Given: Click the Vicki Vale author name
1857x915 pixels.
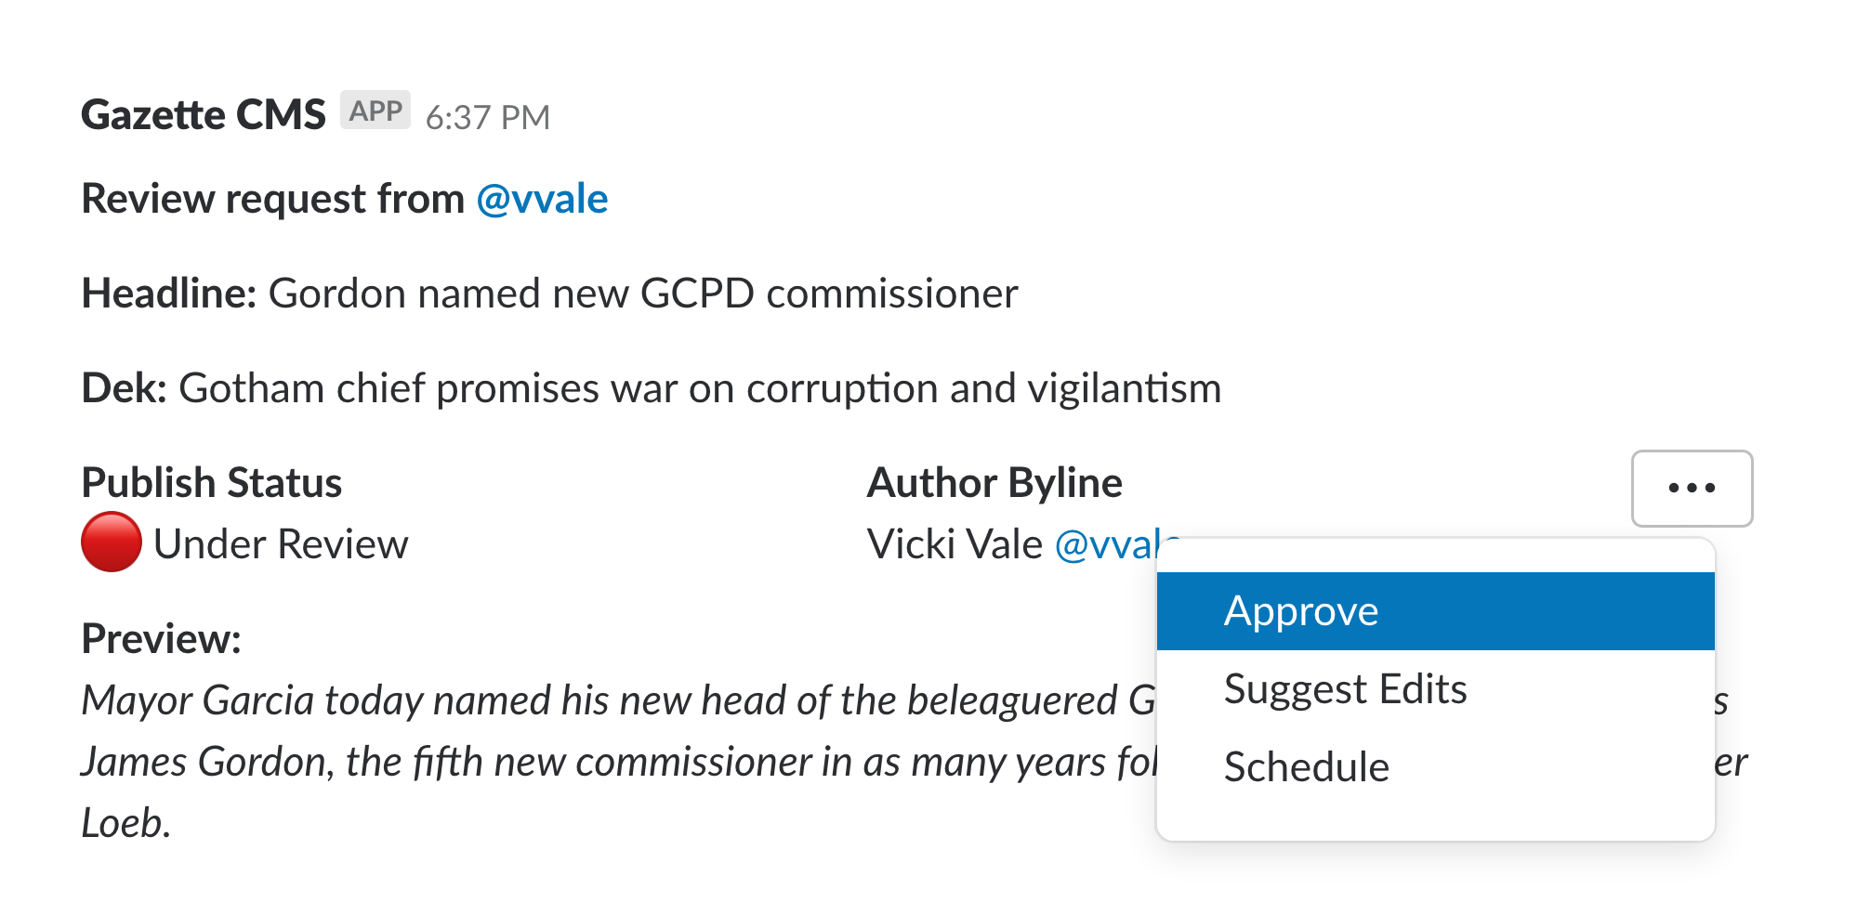Looking at the screenshot, I should click(955, 544).
